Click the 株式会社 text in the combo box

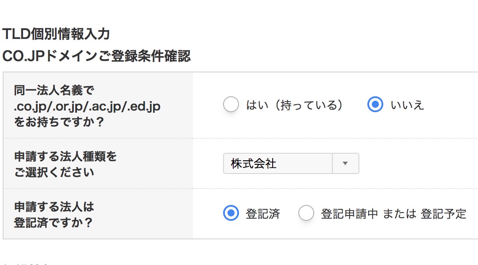[254, 164]
